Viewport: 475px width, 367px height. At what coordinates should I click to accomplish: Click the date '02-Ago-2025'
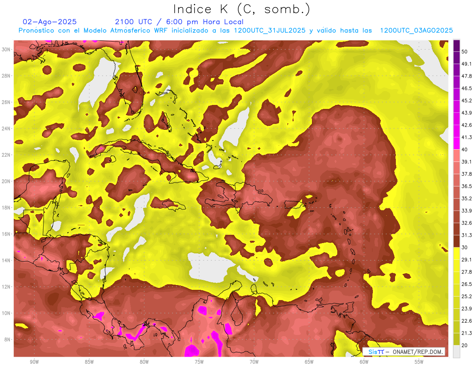tap(50, 22)
